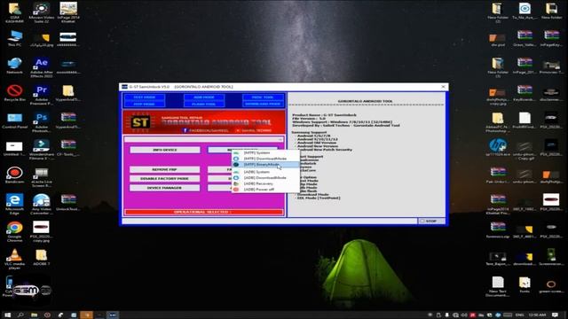Open the UnlockTool archive on desktop
This screenshot has height=319, width=568.
(68, 203)
